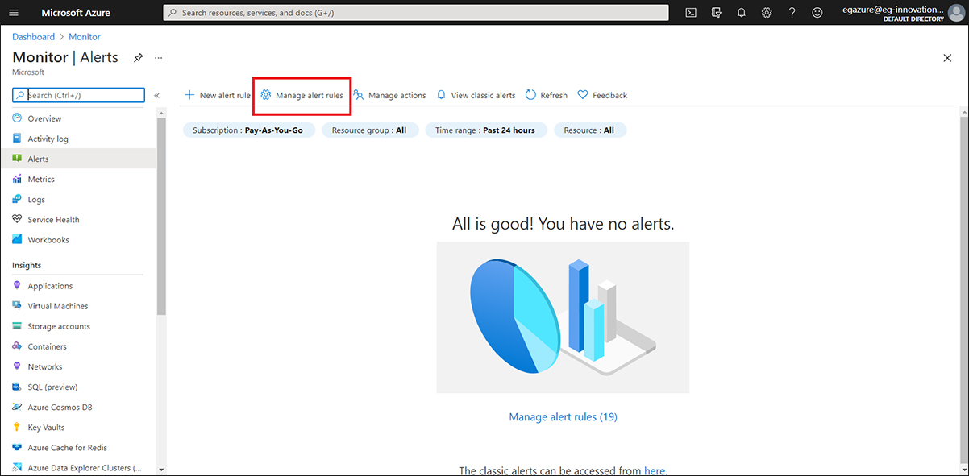Click the Networks icon
The image size is (969, 476).
(18, 366)
